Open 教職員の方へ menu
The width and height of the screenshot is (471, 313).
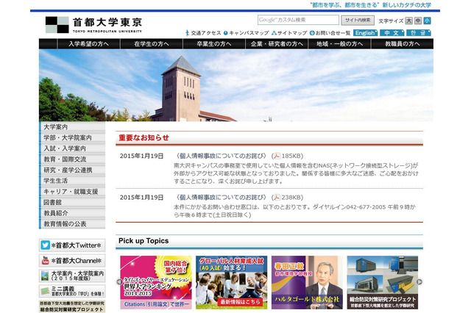click(x=403, y=44)
